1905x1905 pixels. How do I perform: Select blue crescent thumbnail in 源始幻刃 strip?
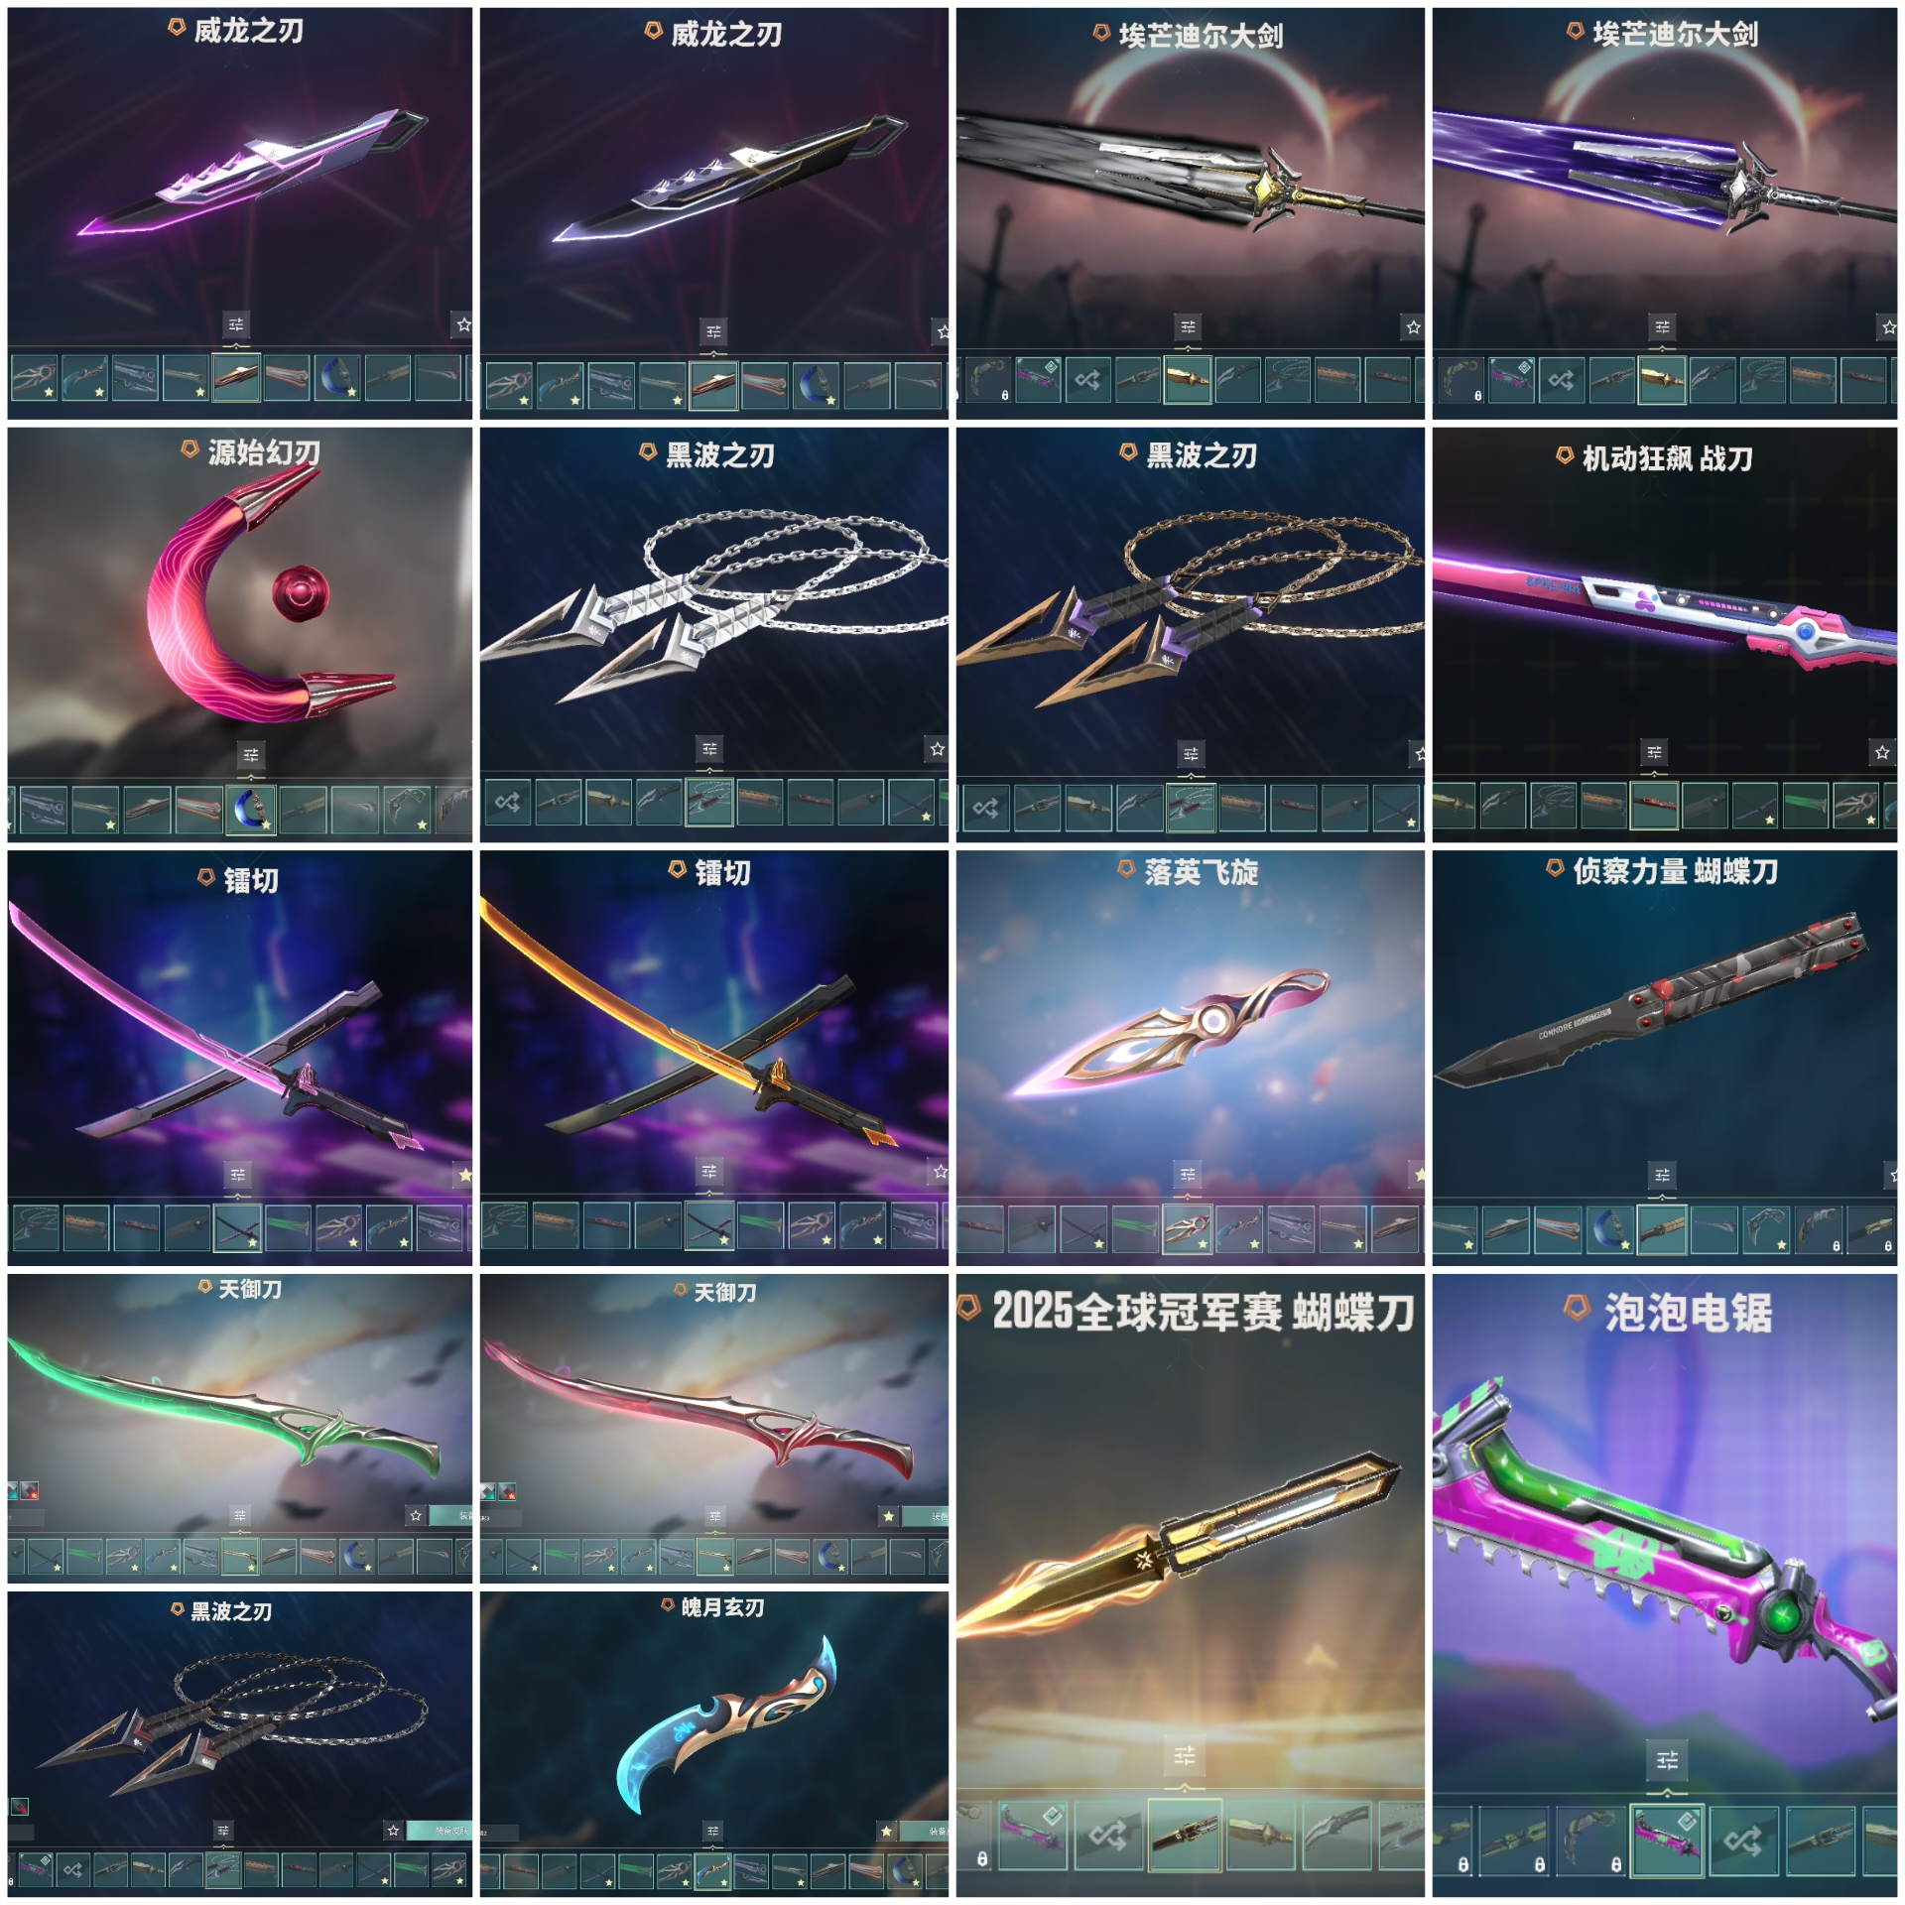[251, 810]
